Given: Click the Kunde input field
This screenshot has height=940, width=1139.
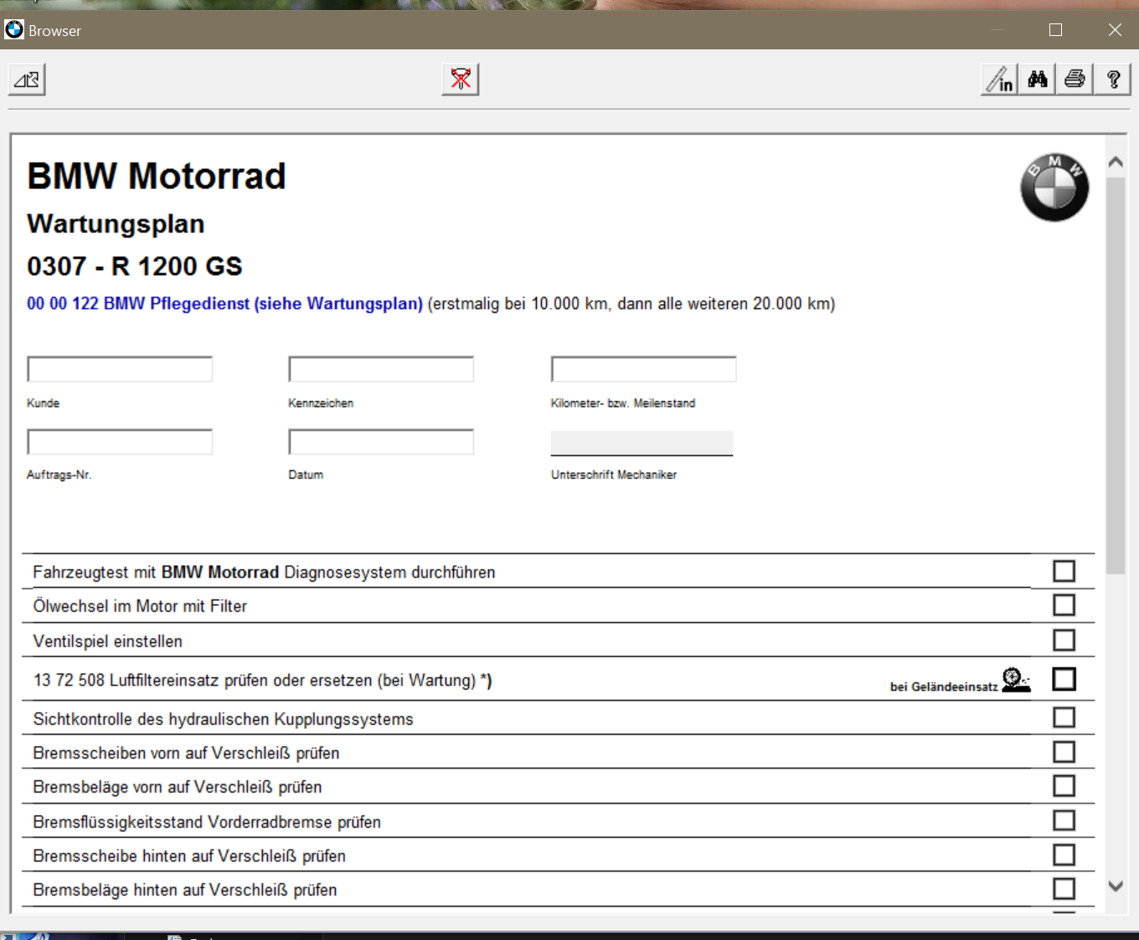Looking at the screenshot, I should [120, 369].
